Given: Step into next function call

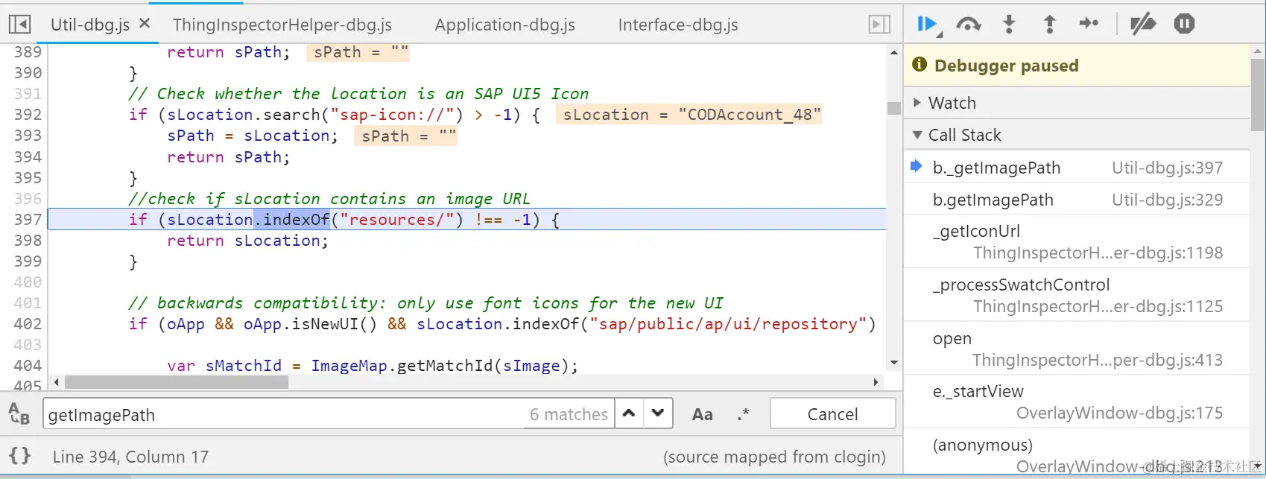Looking at the screenshot, I should tap(1009, 25).
